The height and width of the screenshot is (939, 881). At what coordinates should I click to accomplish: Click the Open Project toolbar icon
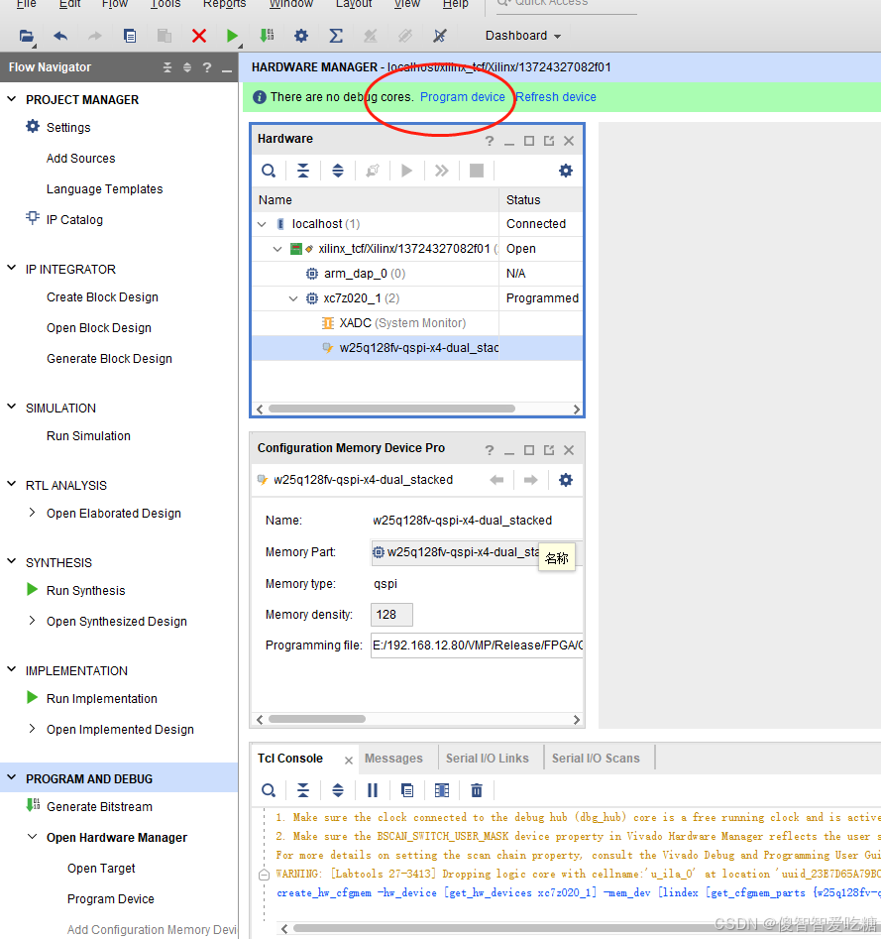(27, 36)
